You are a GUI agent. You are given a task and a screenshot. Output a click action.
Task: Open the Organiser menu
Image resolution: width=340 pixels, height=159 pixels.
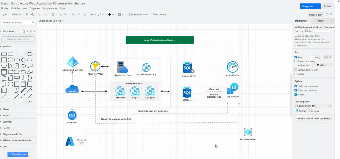(35, 8)
